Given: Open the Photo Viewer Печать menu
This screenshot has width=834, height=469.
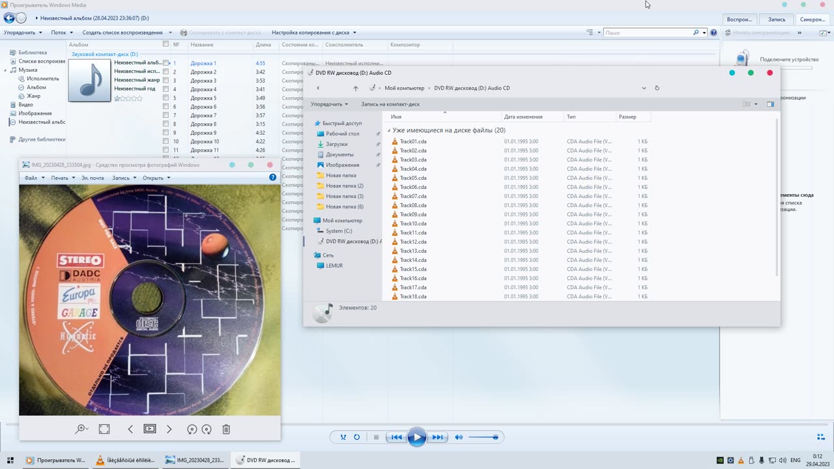Looking at the screenshot, I should 63,178.
